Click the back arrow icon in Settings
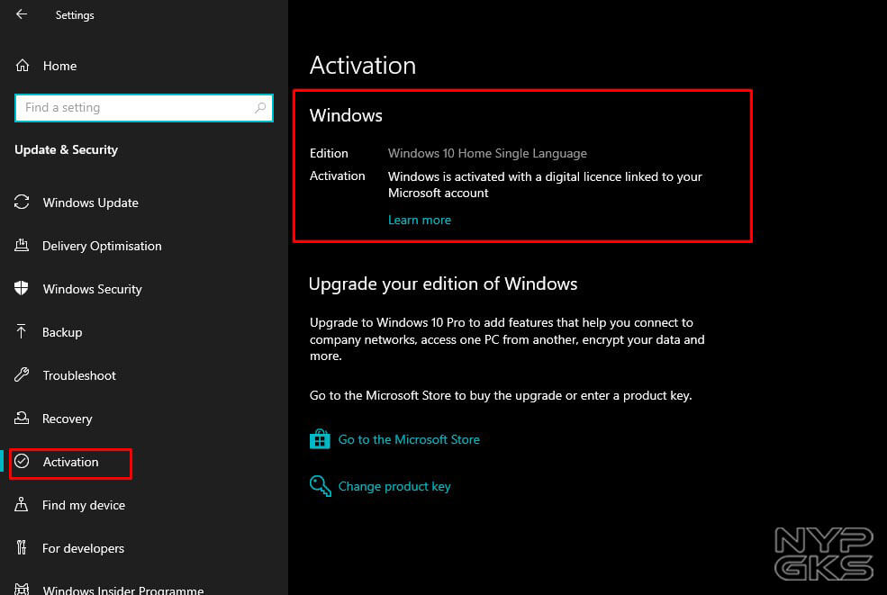This screenshot has height=595, width=887. 22,14
